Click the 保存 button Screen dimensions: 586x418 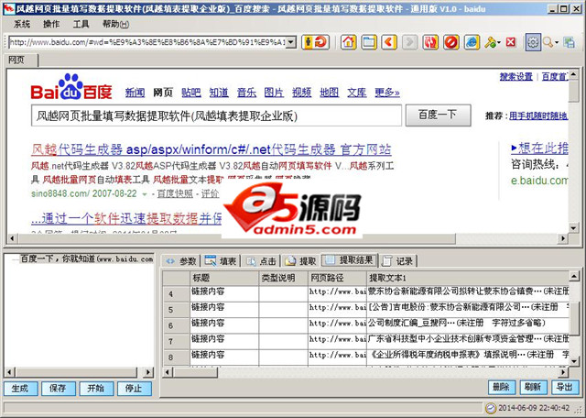pyautogui.click(x=59, y=389)
